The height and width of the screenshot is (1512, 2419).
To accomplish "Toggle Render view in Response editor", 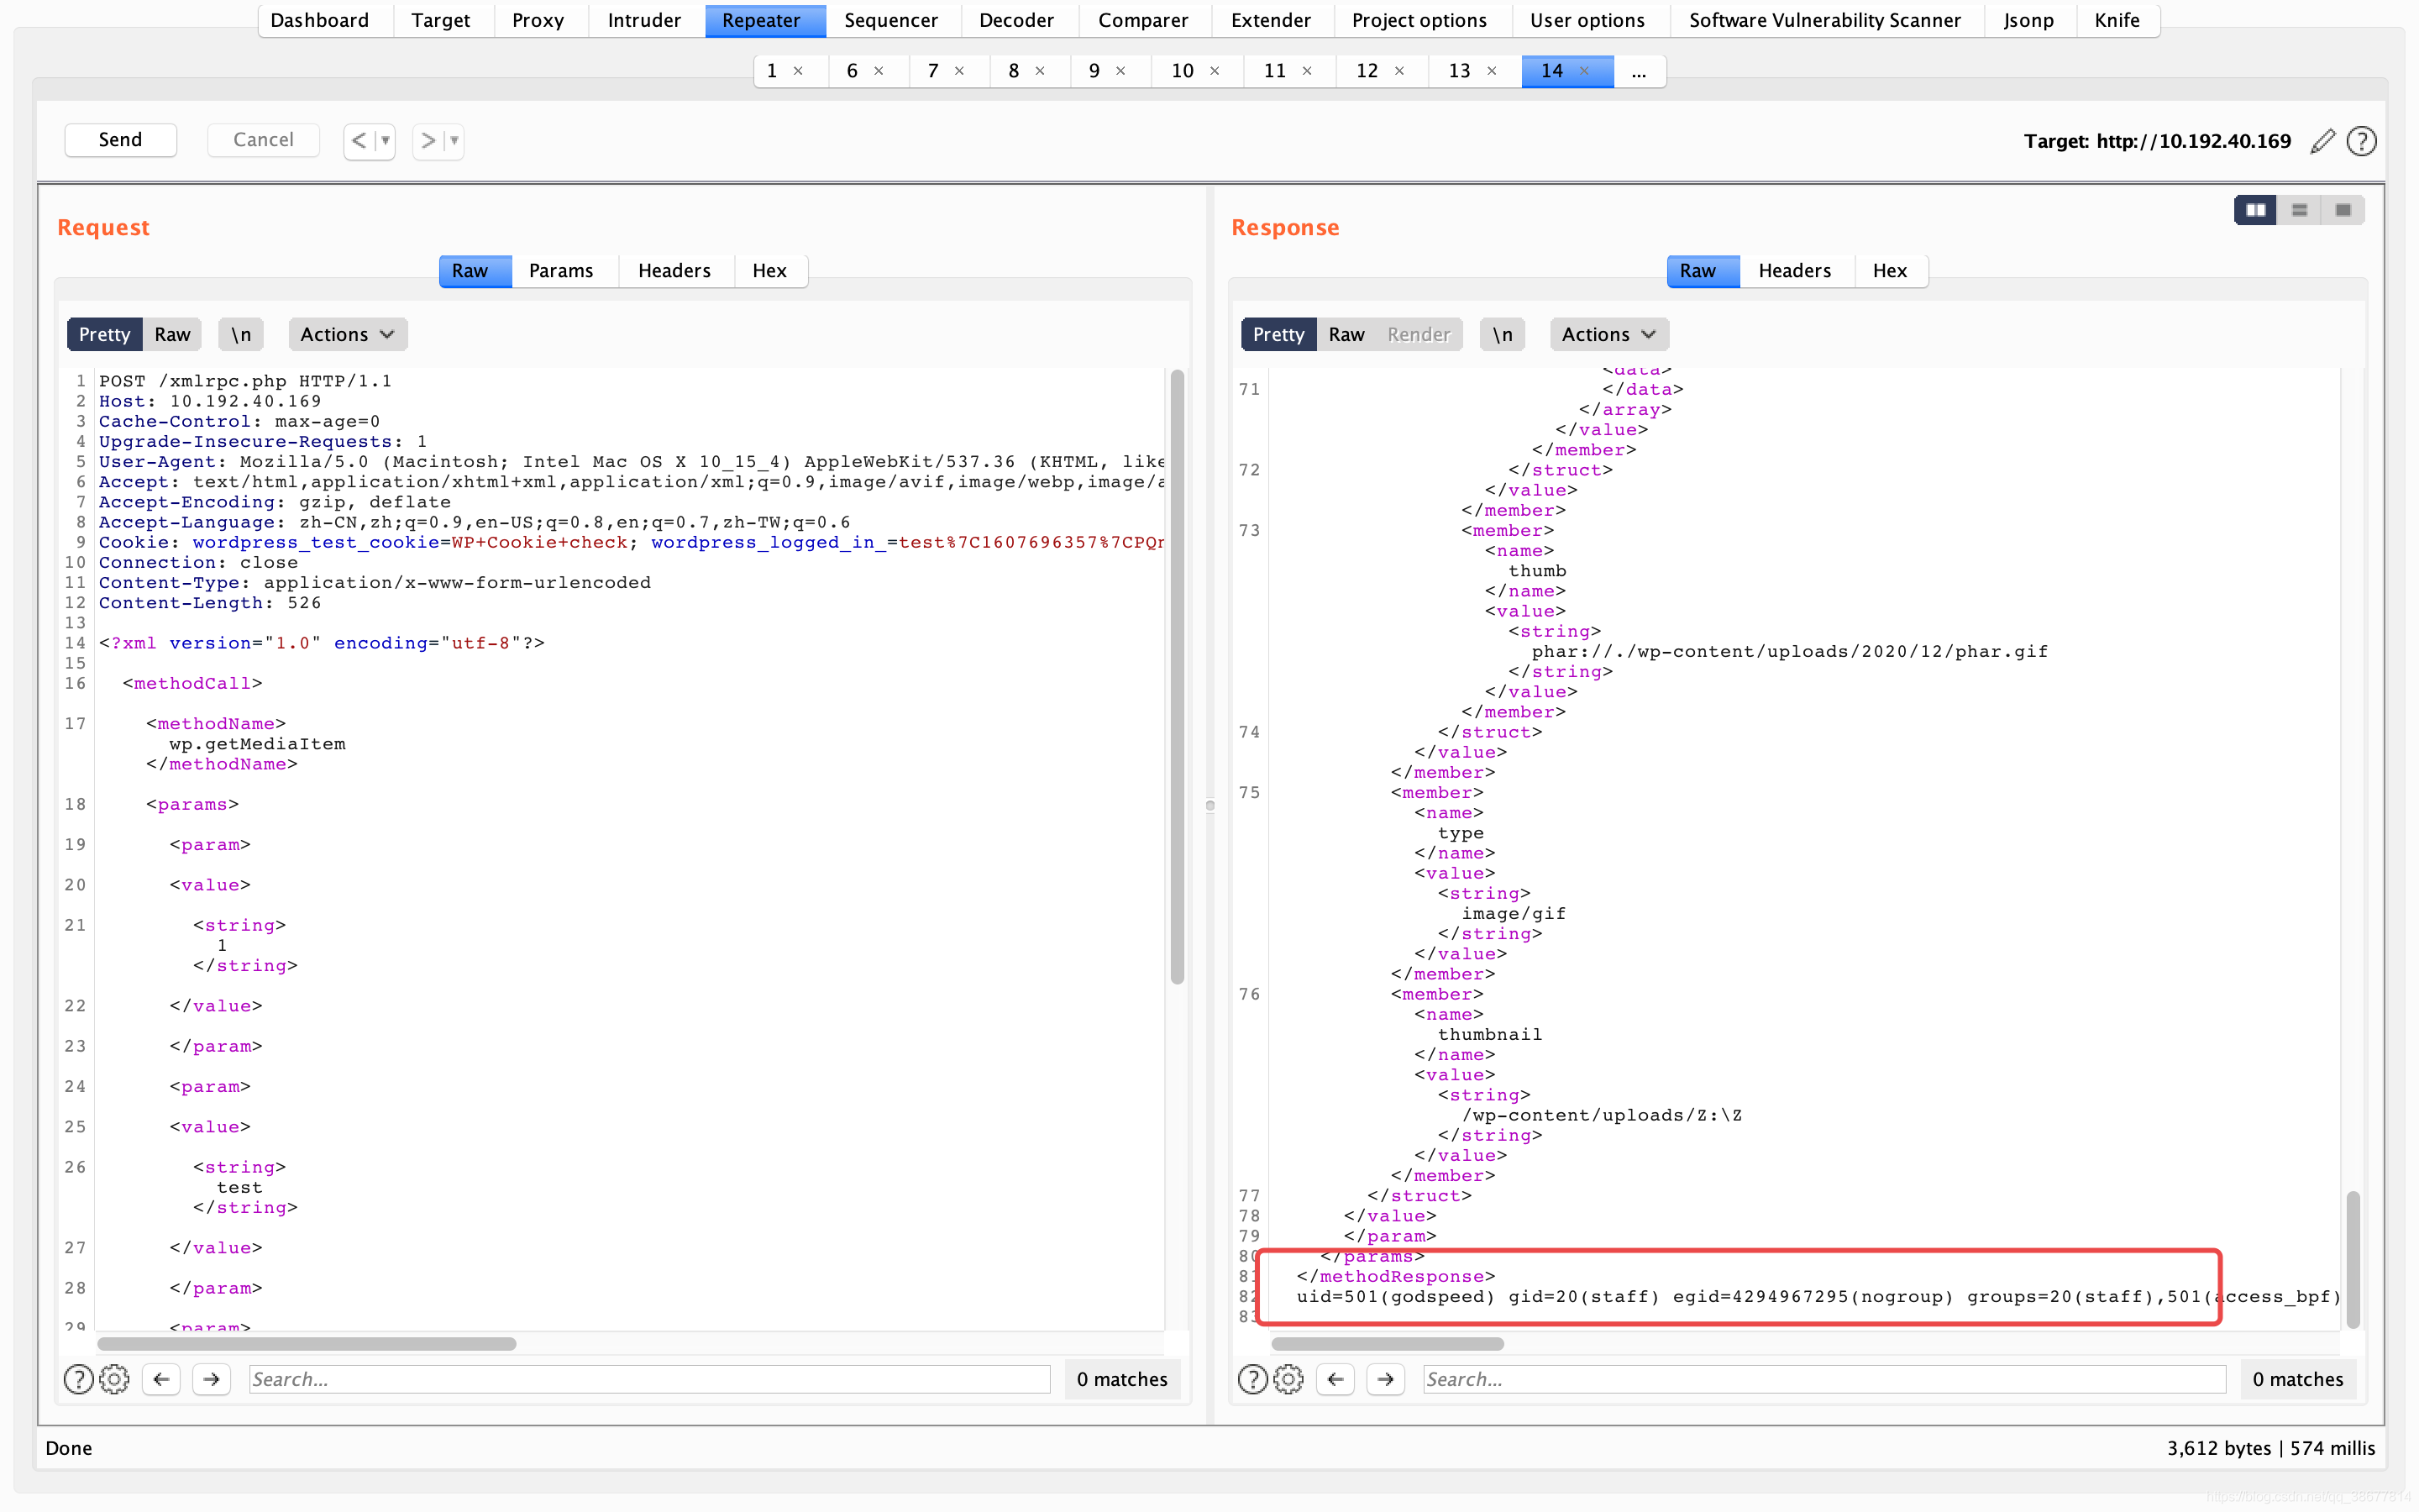I will pos(1419,334).
